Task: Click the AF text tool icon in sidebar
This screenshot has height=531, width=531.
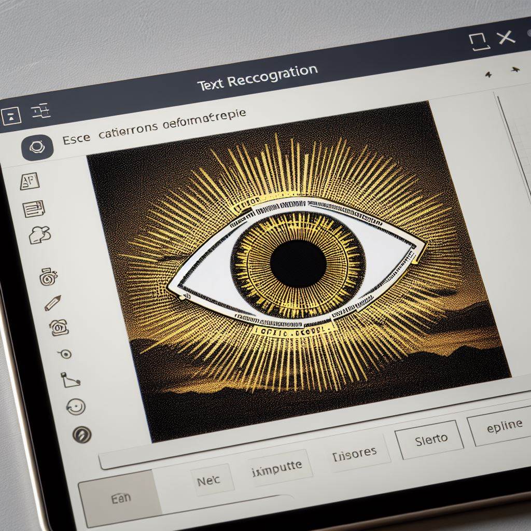Action: coord(30,181)
